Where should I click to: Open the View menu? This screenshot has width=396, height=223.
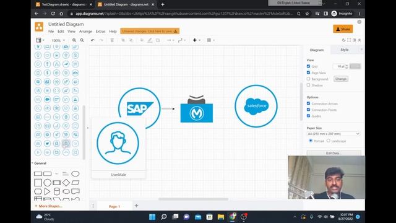[x=72, y=32]
